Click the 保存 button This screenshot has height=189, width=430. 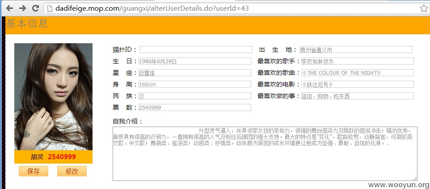click(34, 171)
